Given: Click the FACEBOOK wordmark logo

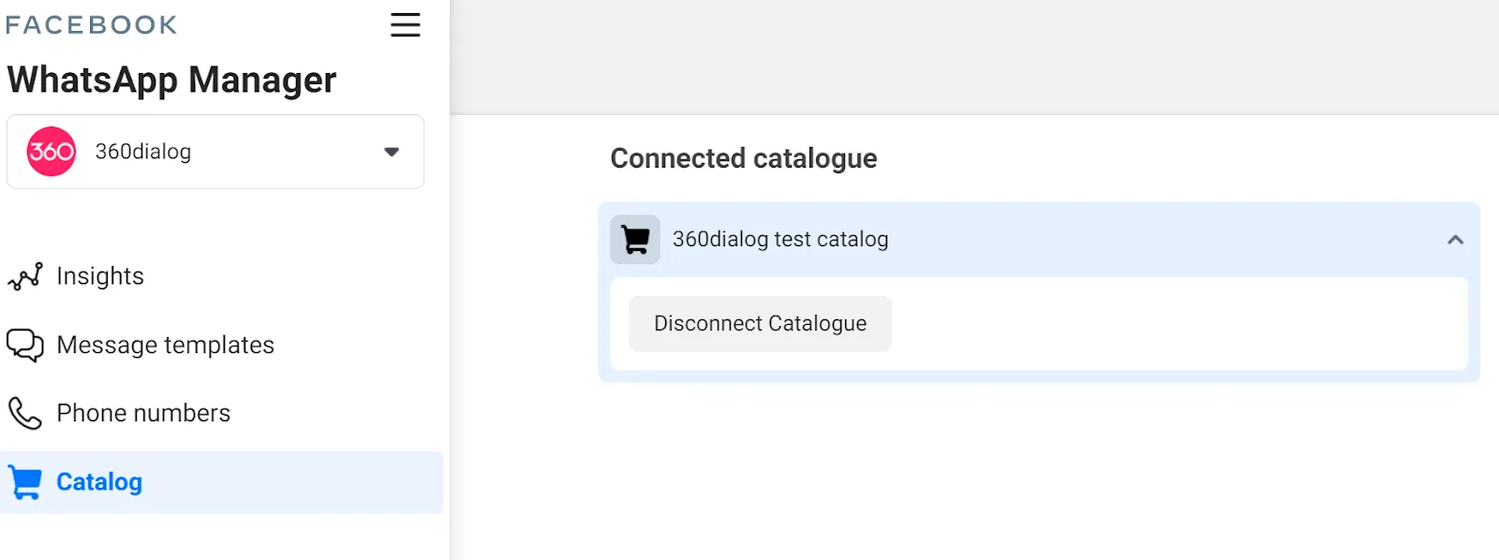Looking at the screenshot, I should click(91, 24).
